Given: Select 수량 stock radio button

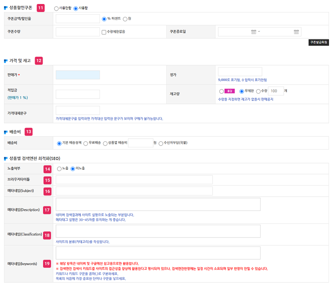Looking at the screenshot, I should coord(258,91).
